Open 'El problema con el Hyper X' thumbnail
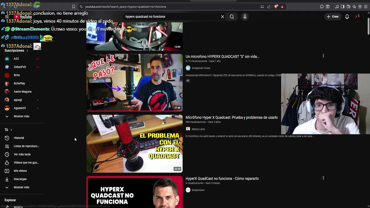 tap(134, 144)
